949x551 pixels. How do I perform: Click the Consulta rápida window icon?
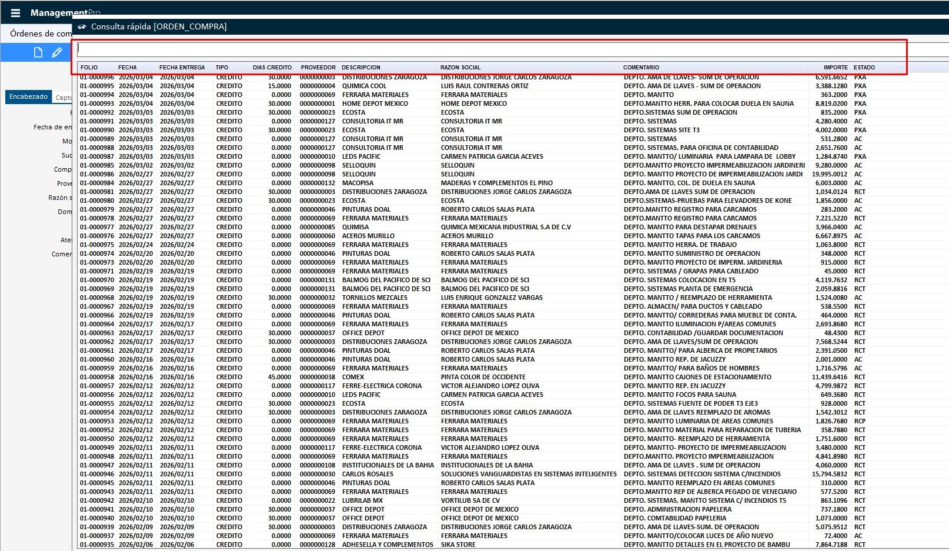pyautogui.click(x=82, y=26)
